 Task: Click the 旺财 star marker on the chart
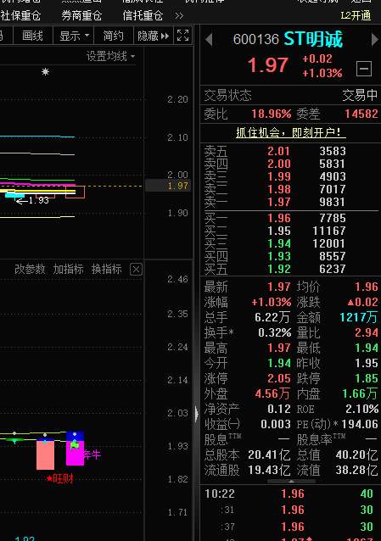[x=59, y=479]
